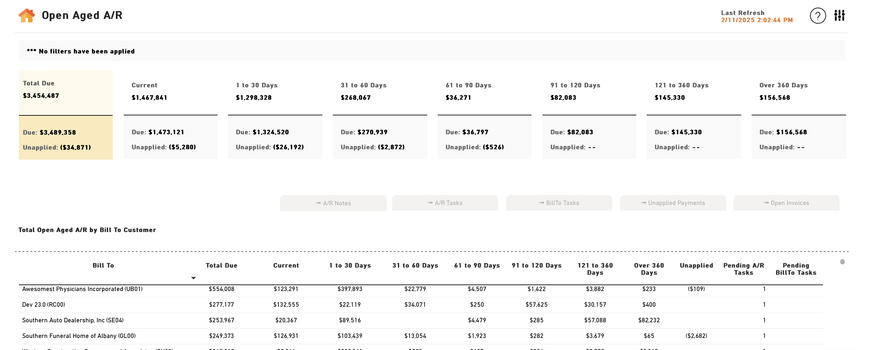Select the 31 to 60 Days card
Viewport: 876px width, 350px height.
click(379, 116)
